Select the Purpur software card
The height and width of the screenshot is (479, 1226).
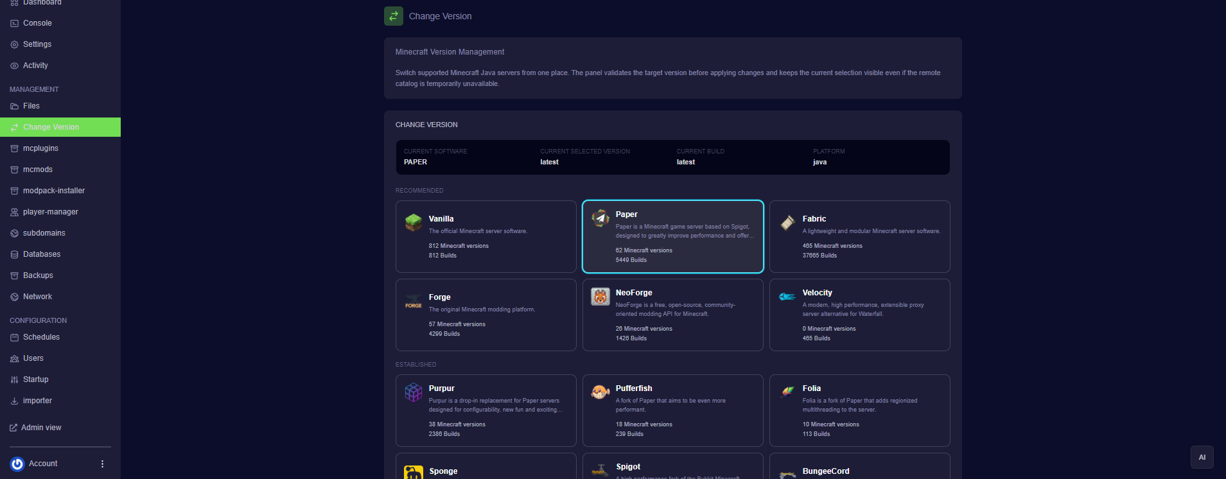486,410
